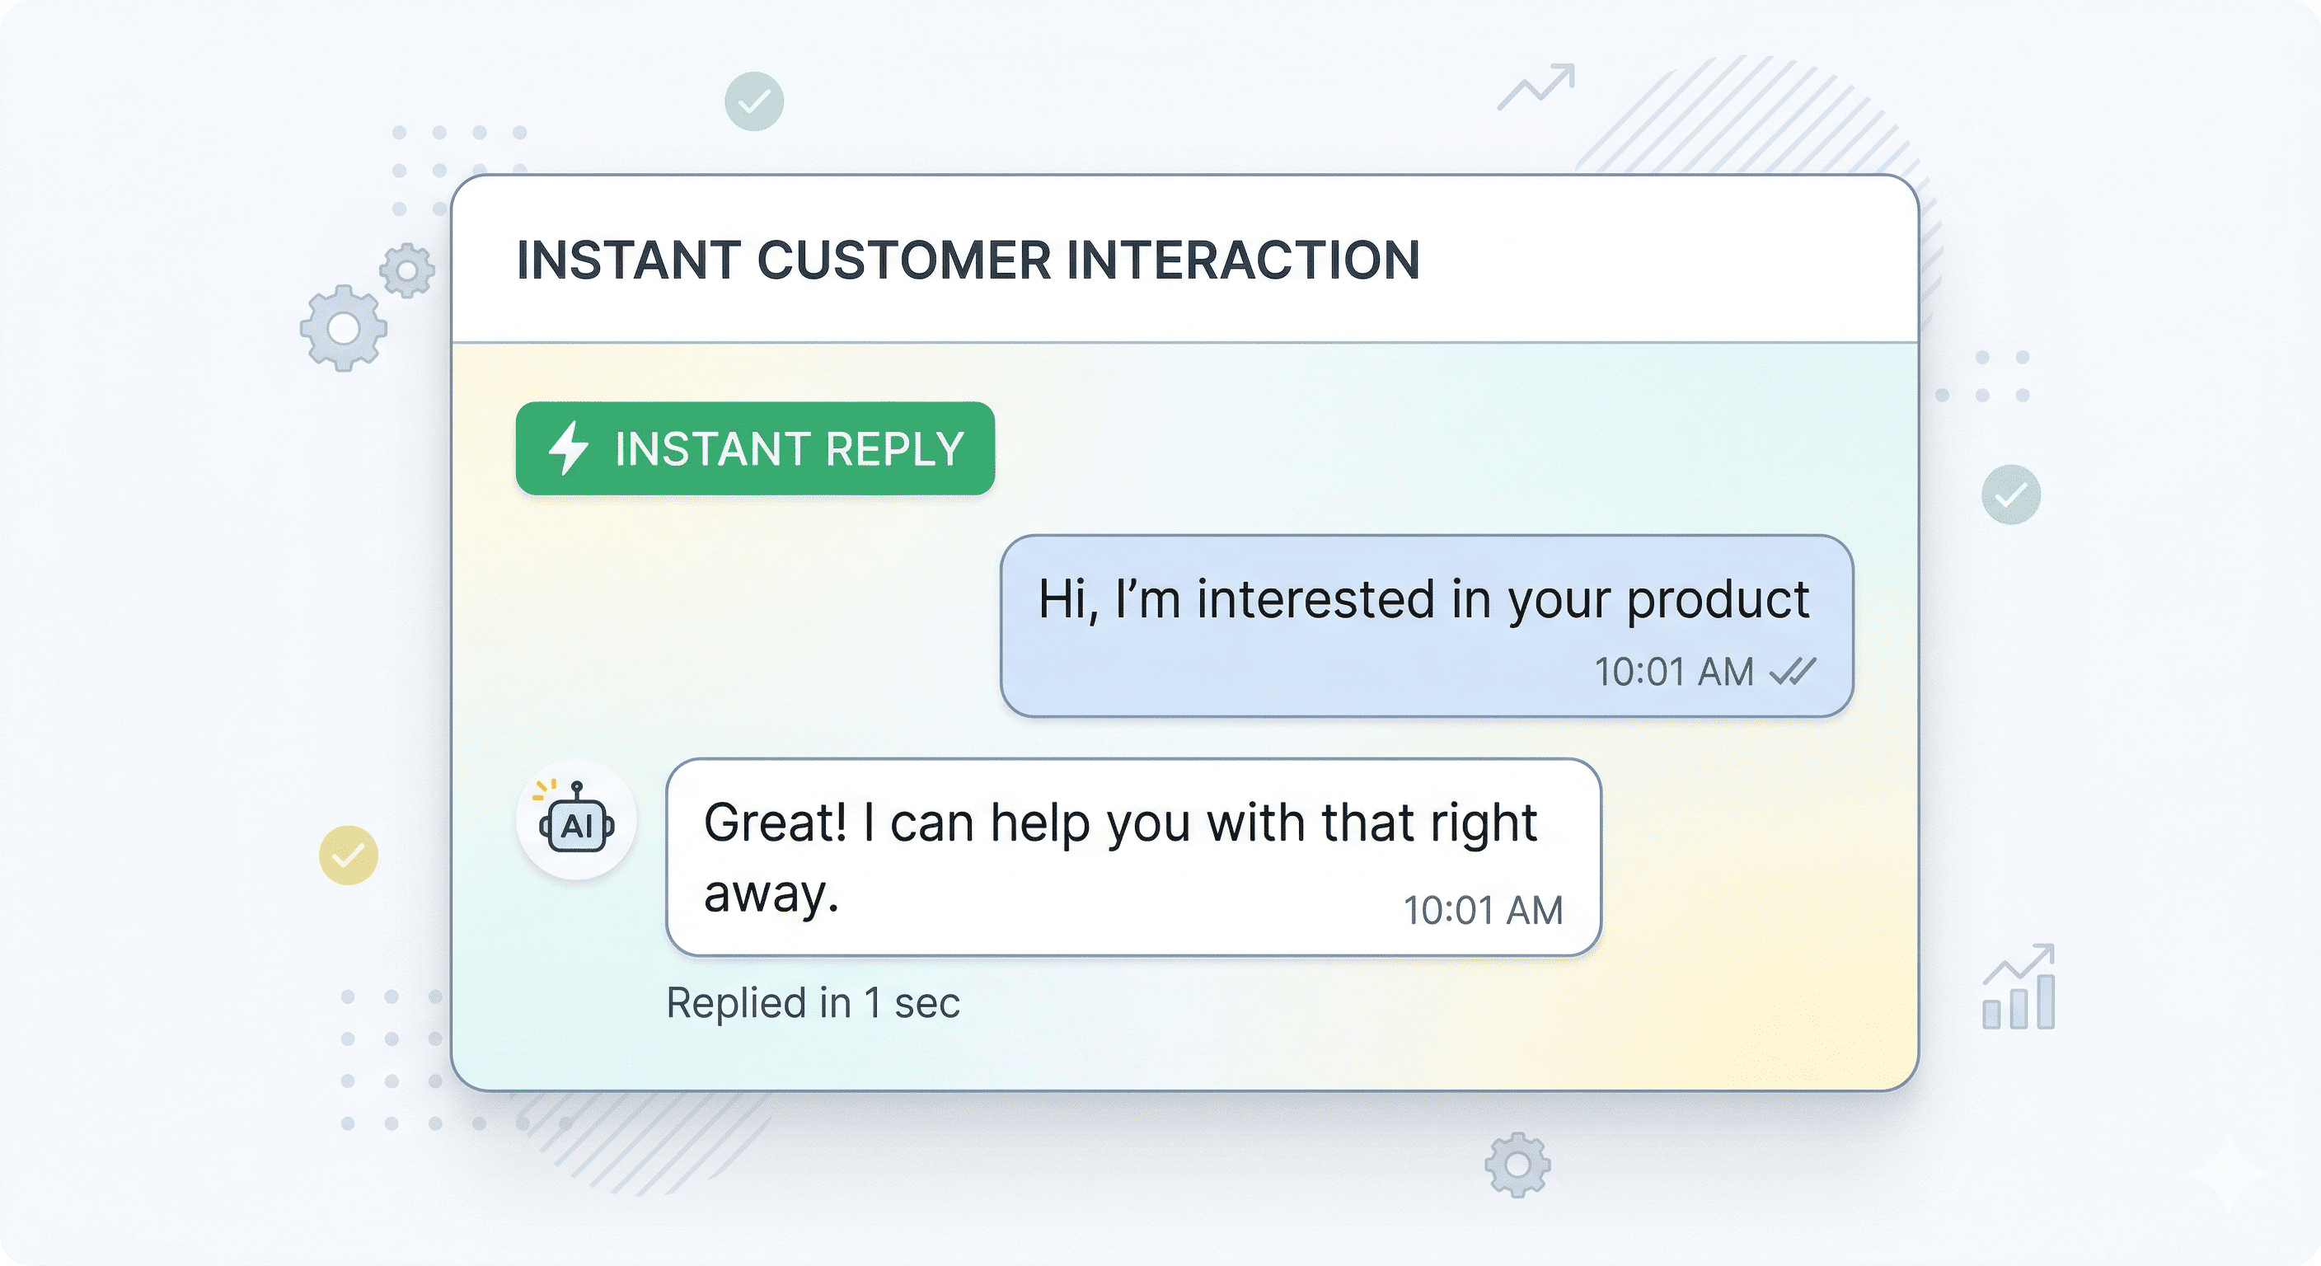Click the upward trend arrow icon at top

[1537, 87]
